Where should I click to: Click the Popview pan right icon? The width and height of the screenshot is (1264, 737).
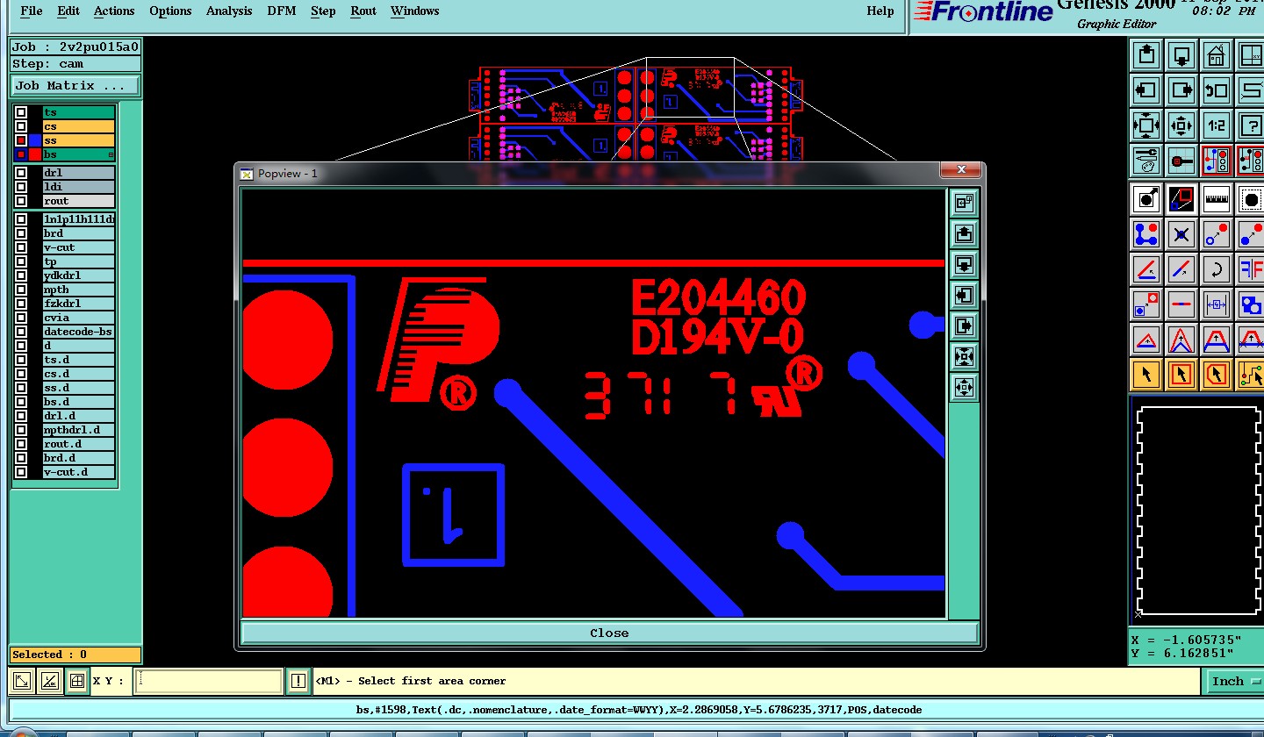pyautogui.click(x=964, y=326)
